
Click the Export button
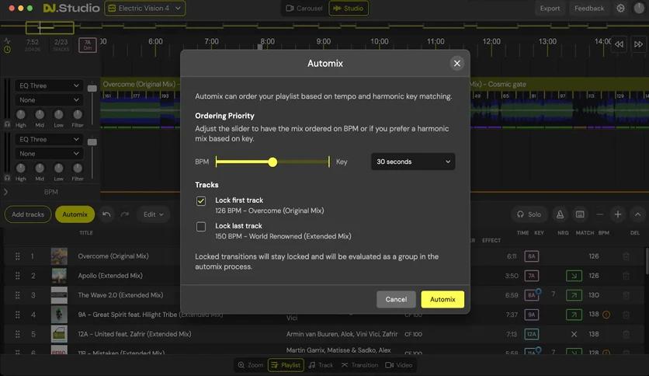550,9
